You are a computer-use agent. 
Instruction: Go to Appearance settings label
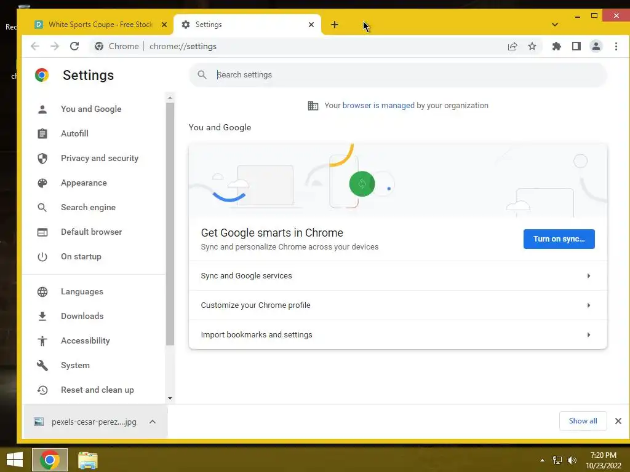tap(84, 183)
